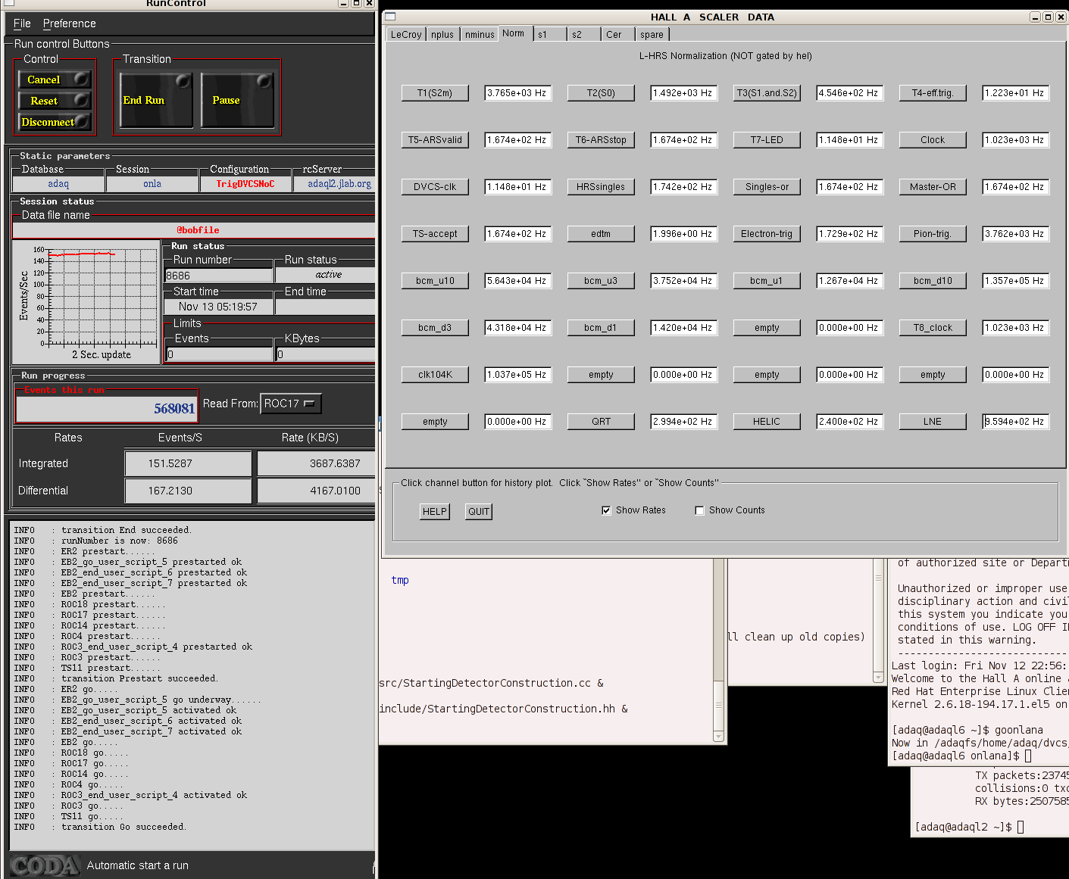
Task: Click the bcm_d1 channel button
Action: point(601,328)
